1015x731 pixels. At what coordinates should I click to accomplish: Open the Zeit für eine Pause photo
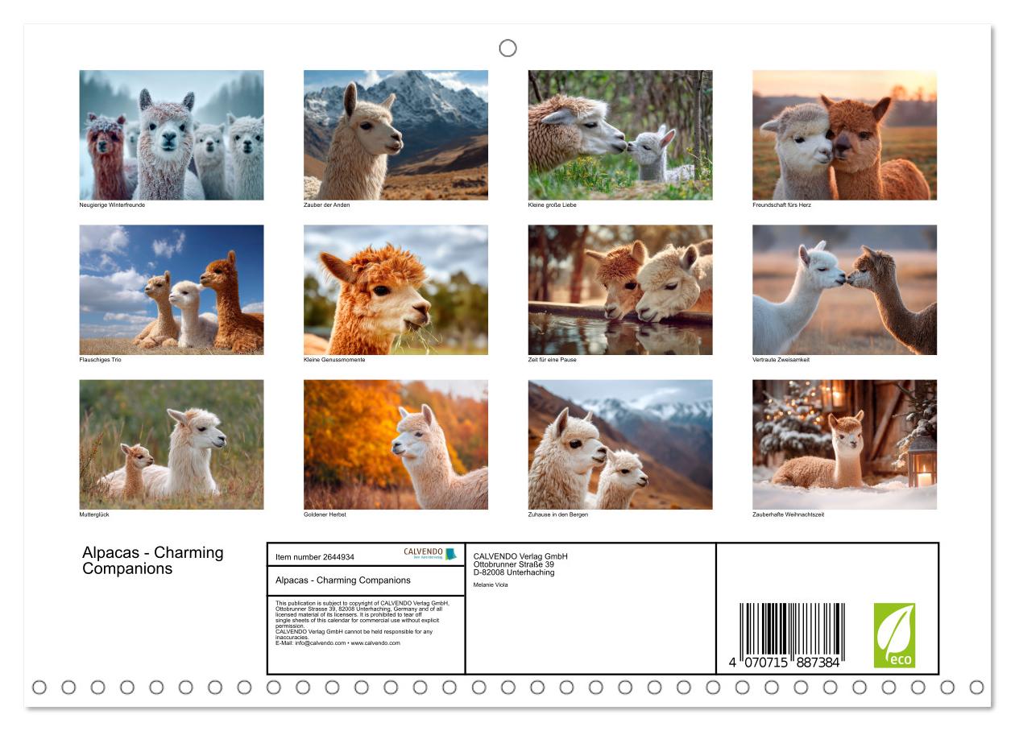620,290
